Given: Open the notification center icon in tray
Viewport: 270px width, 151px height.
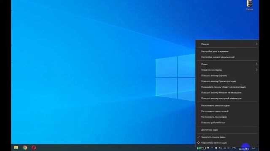Looking at the screenshot, I should click(254, 148).
